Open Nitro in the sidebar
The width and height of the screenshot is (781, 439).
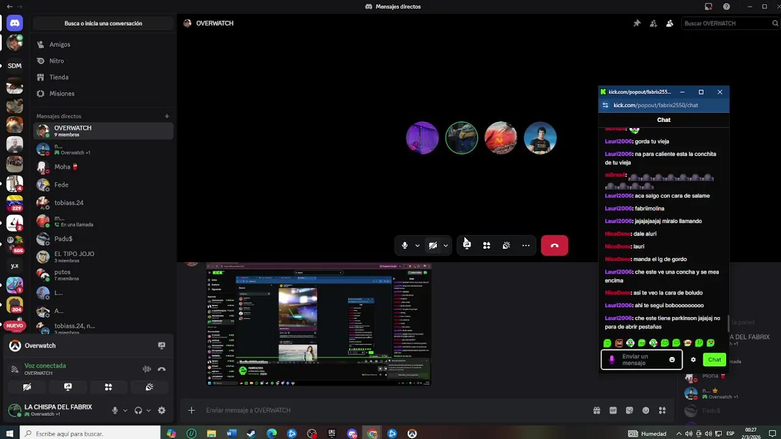click(103, 61)
